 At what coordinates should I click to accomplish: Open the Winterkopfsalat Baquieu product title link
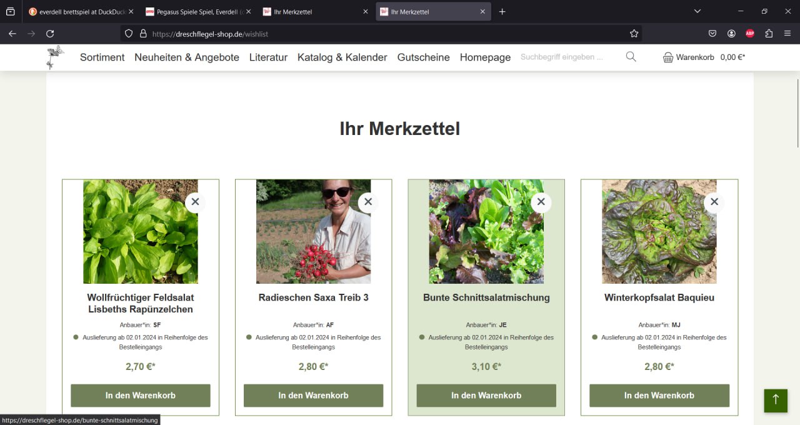click(659, 297)
